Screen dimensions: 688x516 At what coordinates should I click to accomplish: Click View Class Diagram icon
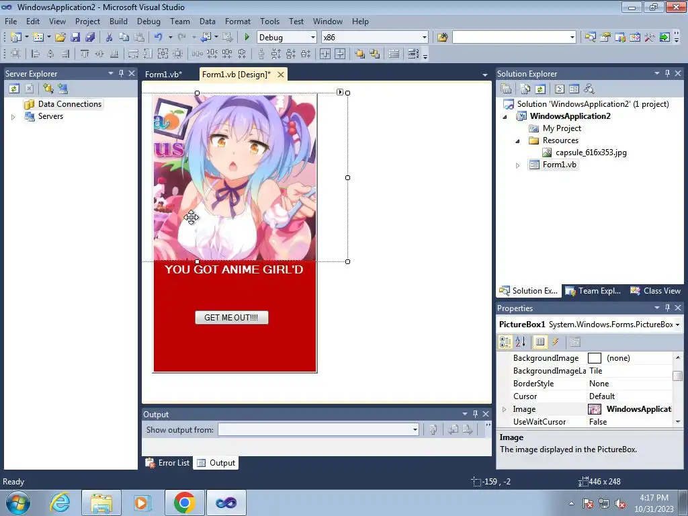589,89
